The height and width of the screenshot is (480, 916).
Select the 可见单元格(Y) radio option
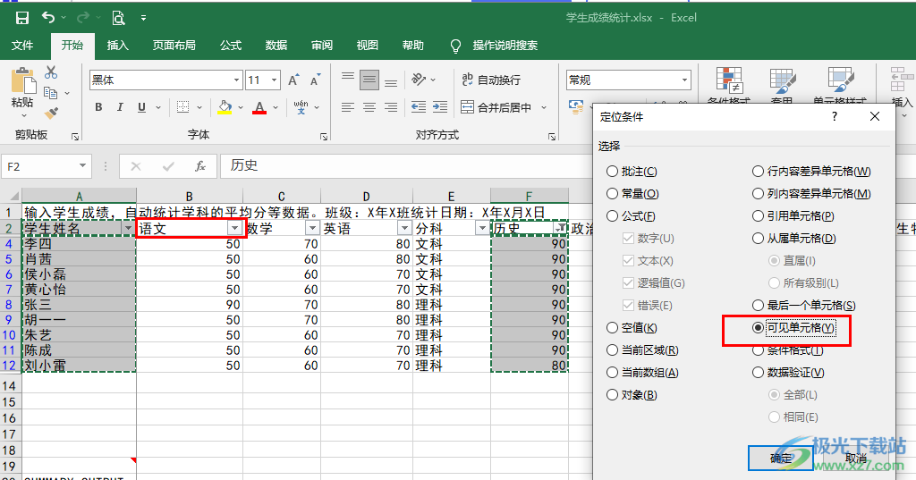pyautogui.click(x=793, y=328)
